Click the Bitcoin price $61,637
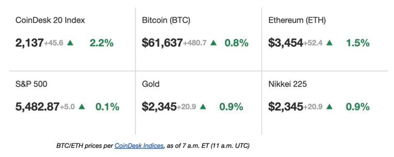The height and width of the screenshot is (157, 394). pyautogui.click(x=162, y=43)
